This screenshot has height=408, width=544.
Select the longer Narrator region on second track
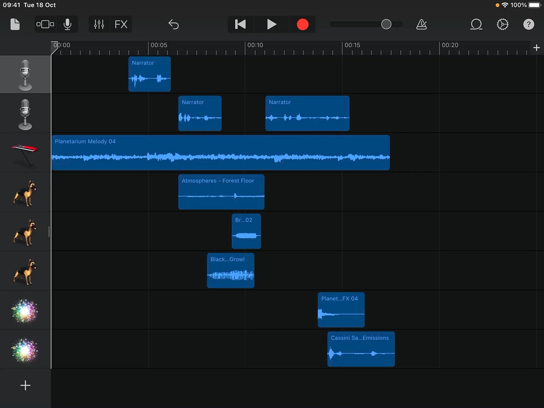[307, 113]
